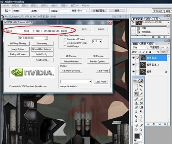Select the Notes tool
This screenshot has height=144, width=172.
tap(136, 126)
